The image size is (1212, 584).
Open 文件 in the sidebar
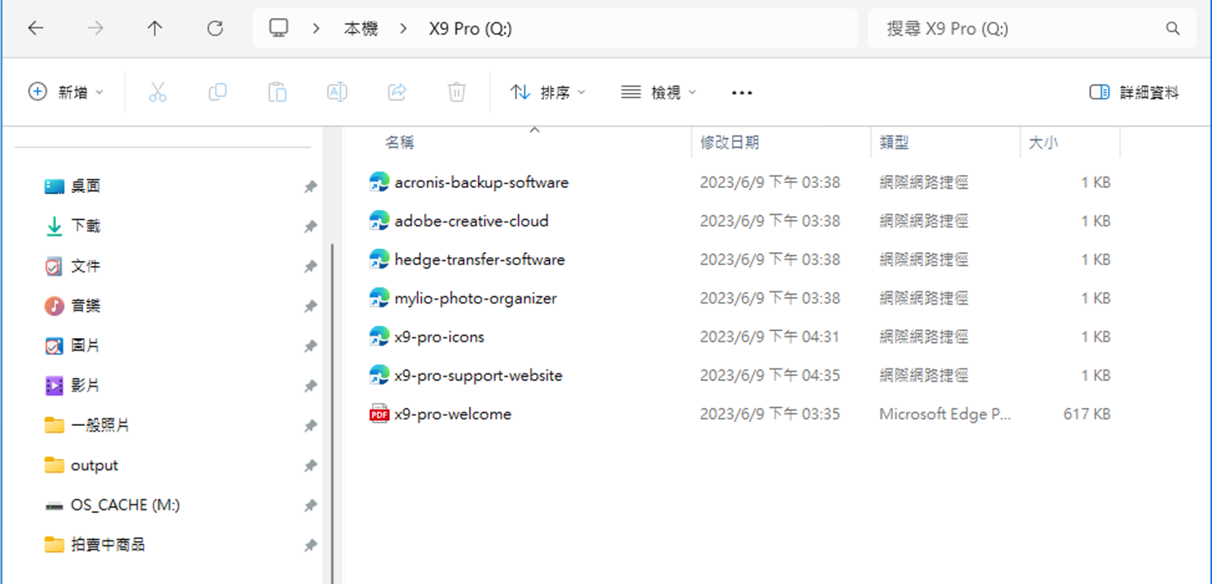coord(85,266)
